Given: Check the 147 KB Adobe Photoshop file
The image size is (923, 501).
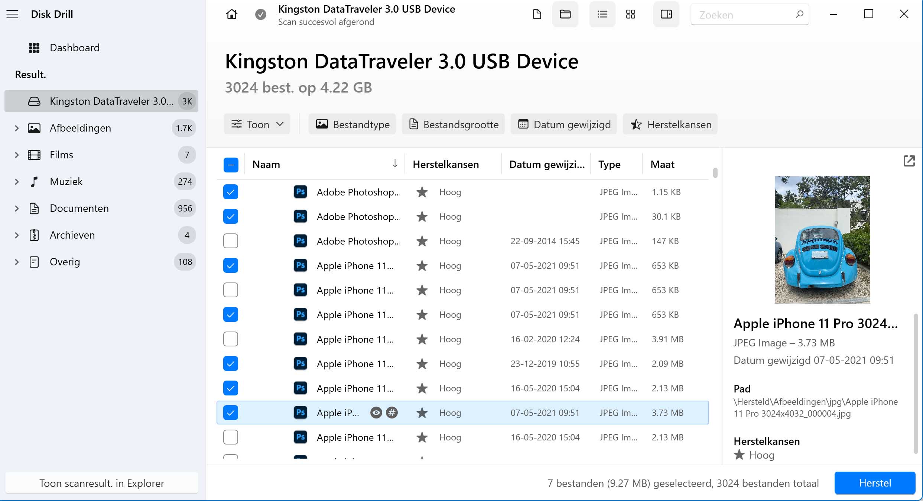Looking at the screenshot, I should [231, 241].
